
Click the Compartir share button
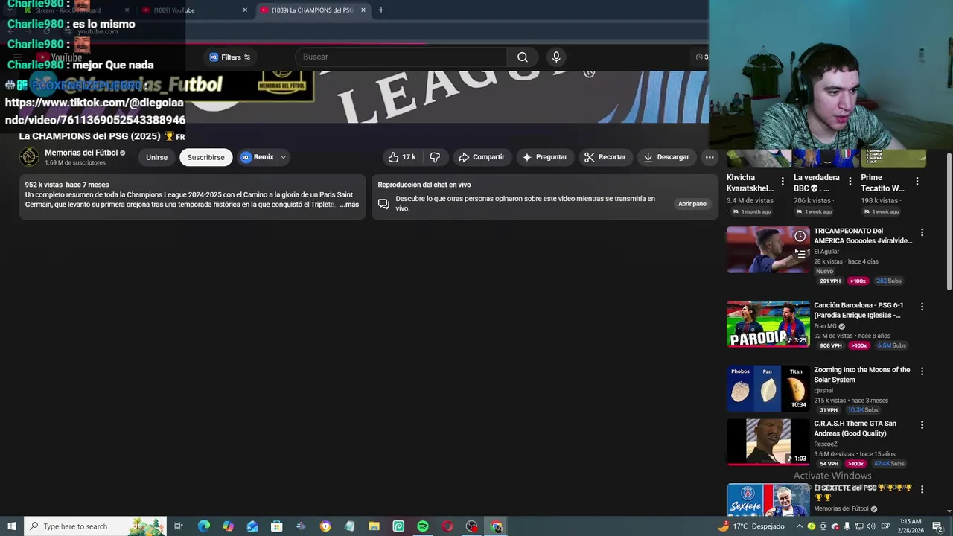coord(482,157)
